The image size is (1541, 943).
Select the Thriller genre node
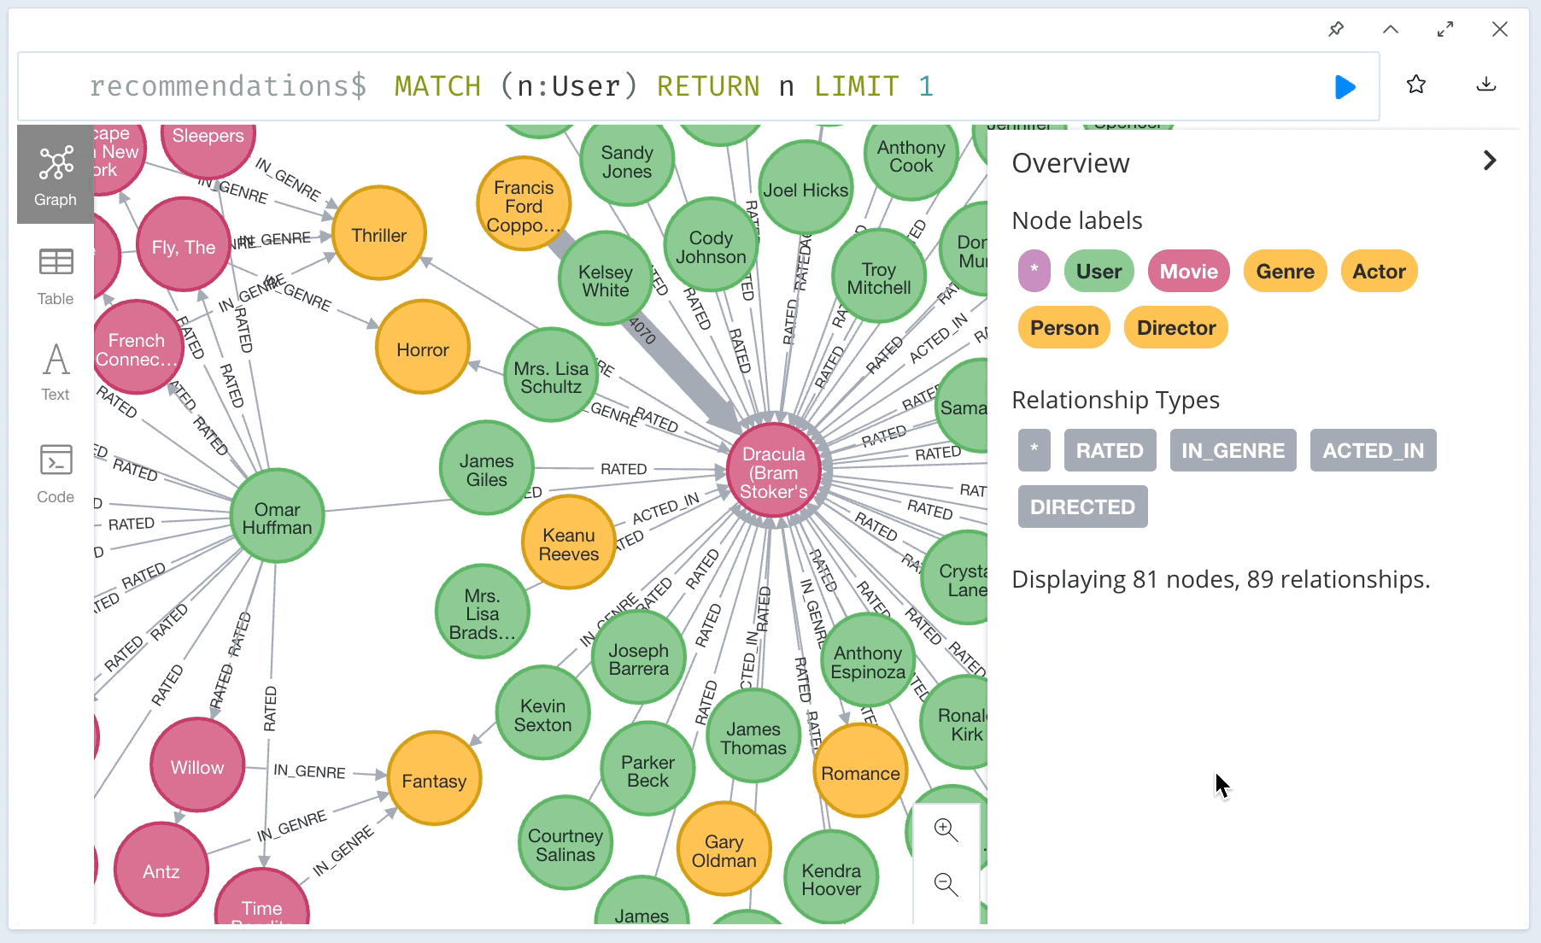(379, 233)
